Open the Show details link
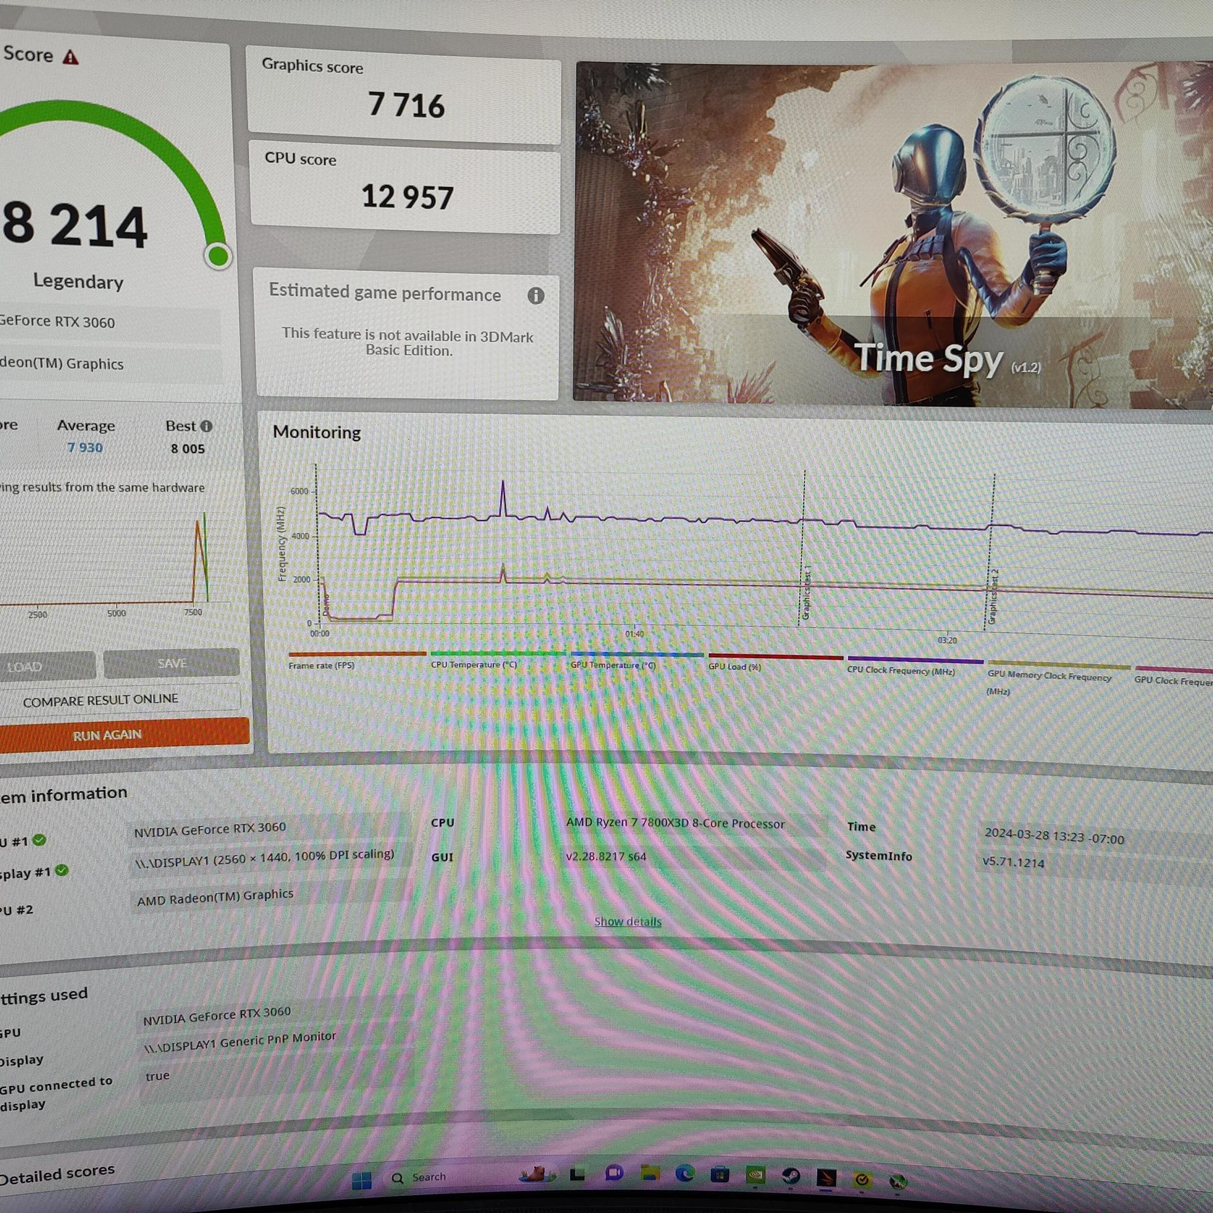The width and height of the screenshot is (1213, 1213). [628, 922]
